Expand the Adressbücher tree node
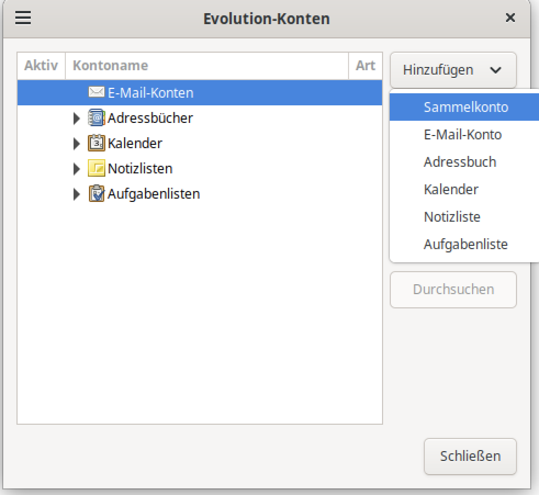 tap(77, 119)
